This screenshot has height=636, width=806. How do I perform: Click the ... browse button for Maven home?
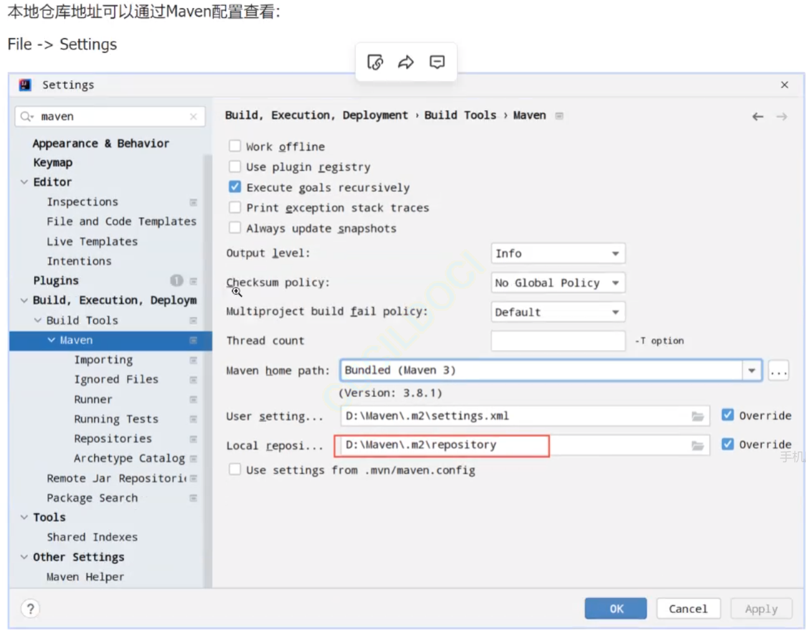click(779, 371)
